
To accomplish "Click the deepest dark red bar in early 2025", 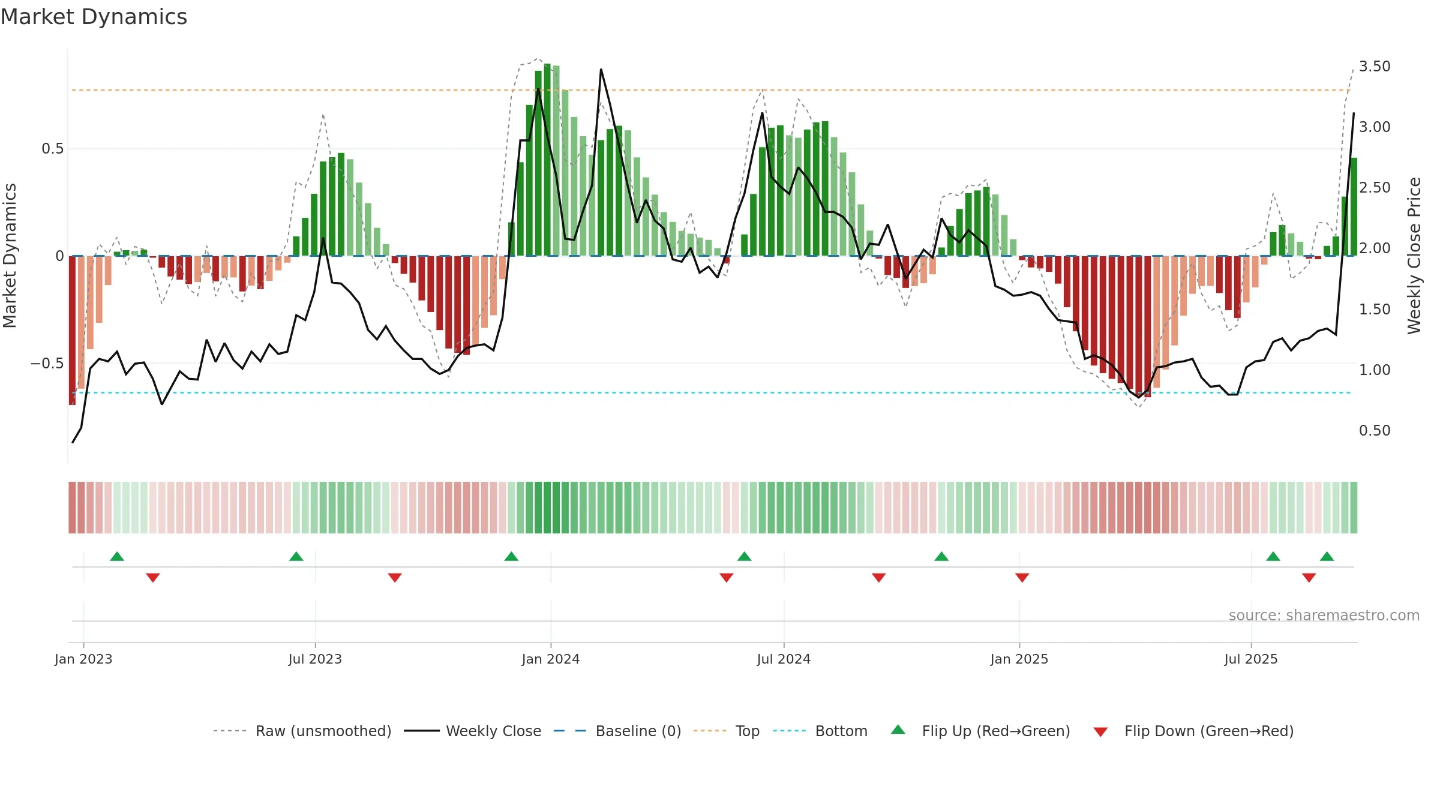I will [1148, 326].
